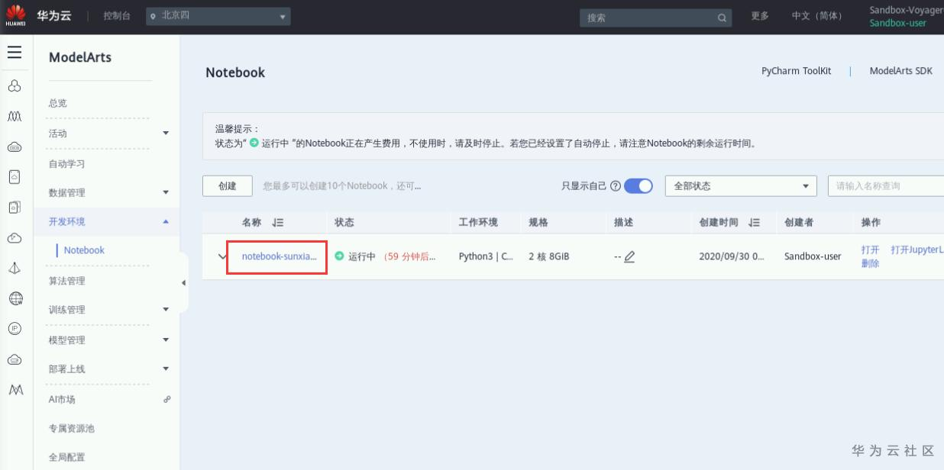The height and width of the screenshot is (470, 944).
Task: Open ModelArts SDK link
Action: [x=901, y=71]
